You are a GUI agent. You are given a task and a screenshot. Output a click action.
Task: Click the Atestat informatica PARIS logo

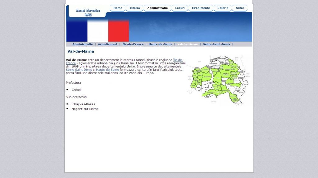(x=88, y=12)
